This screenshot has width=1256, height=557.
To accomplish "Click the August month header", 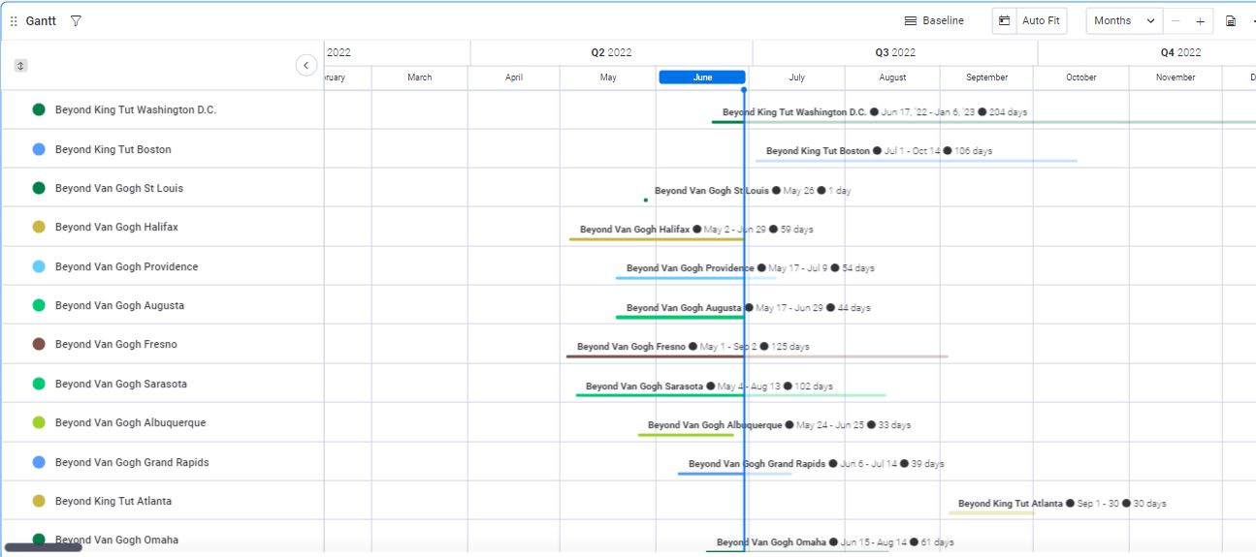I will [x=892, y=77].
